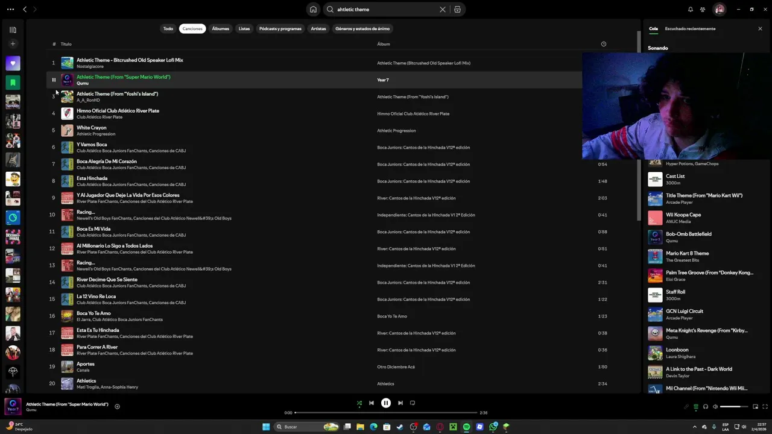The width and height of the screenshot is (772, 434).
Task: Open the Home button
Action: 313,9
